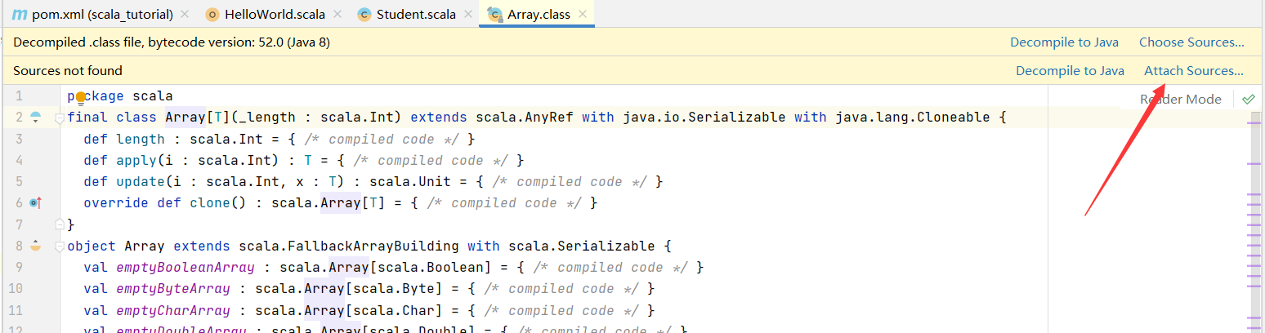
Task: Click the fold end marker on line 7
Action: [x=59, y=224]
